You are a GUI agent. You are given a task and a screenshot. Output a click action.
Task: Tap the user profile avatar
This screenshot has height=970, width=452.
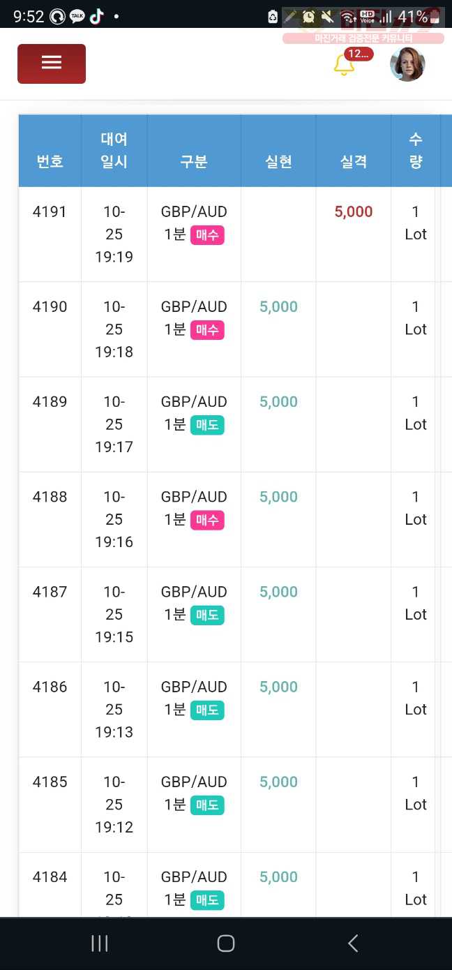point(407,64)
